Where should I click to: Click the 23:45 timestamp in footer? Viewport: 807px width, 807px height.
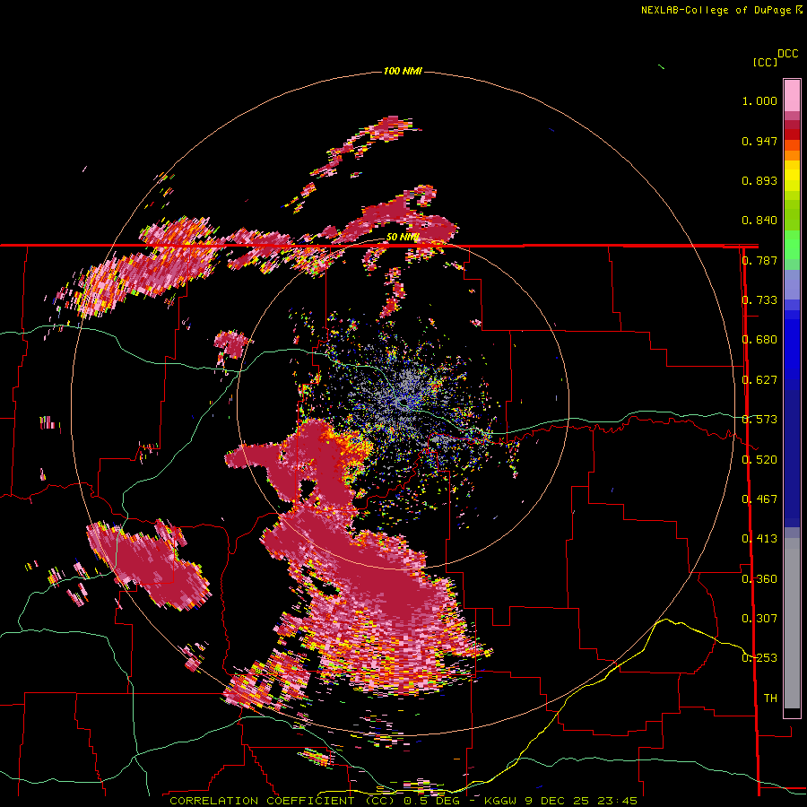point(617,801)
